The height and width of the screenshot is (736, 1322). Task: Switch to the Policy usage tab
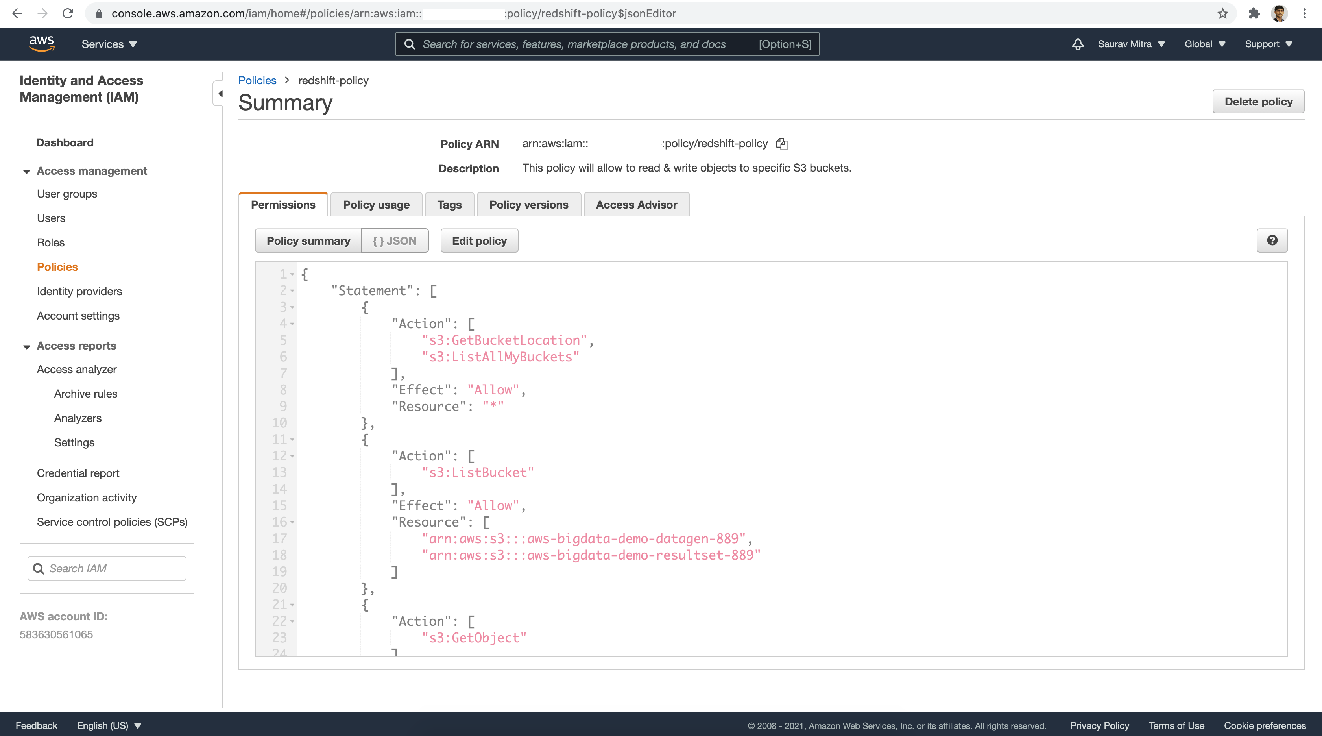(x=376, y=205)
